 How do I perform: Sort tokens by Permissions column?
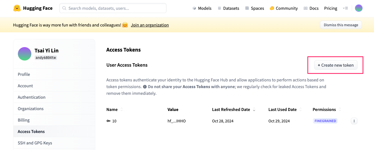pyautogui.click(x=340, y=110)
